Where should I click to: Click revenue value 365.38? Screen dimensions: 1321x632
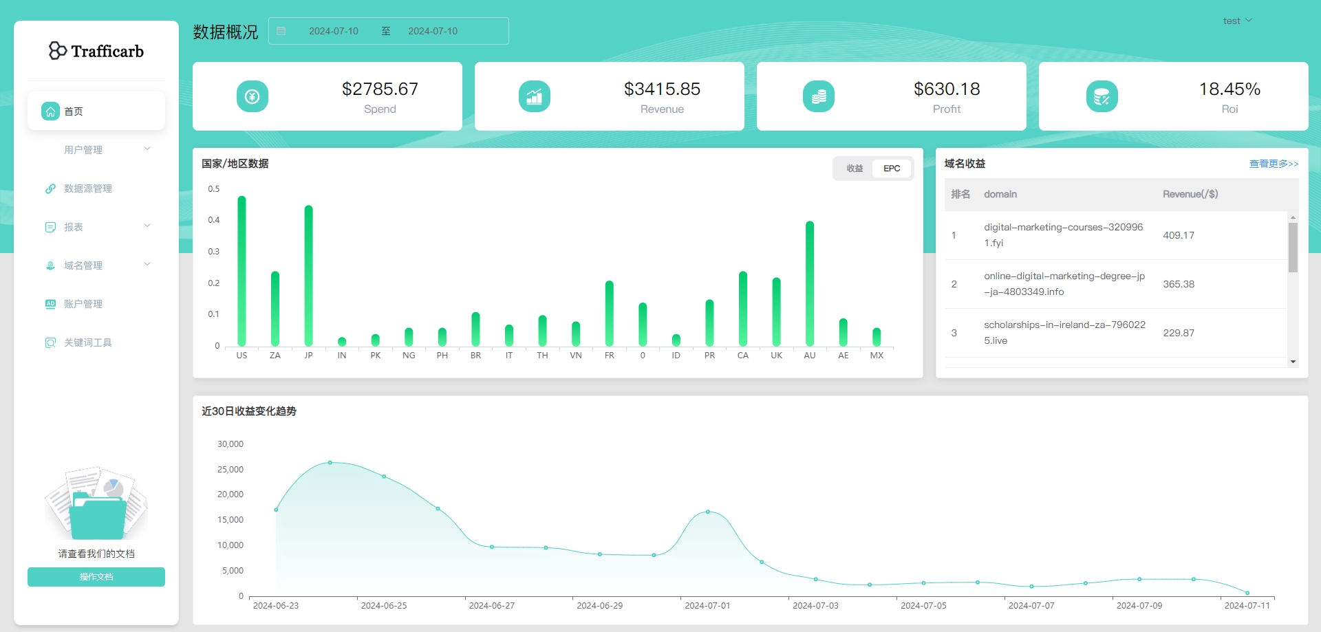pos(1179,284)
